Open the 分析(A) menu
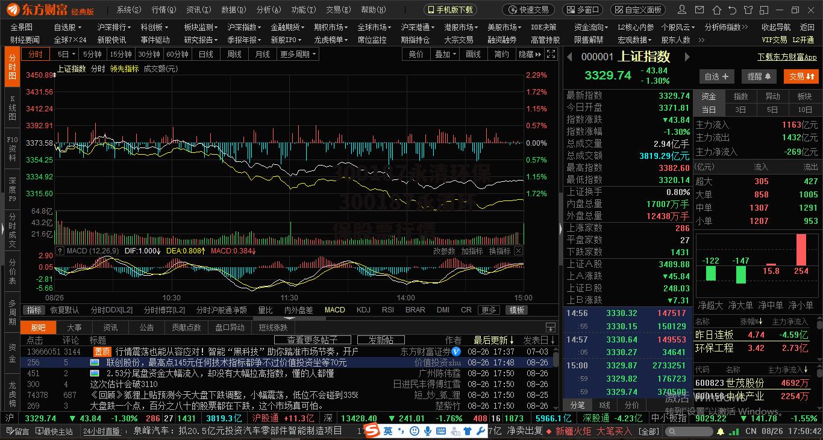 [269, 10]
